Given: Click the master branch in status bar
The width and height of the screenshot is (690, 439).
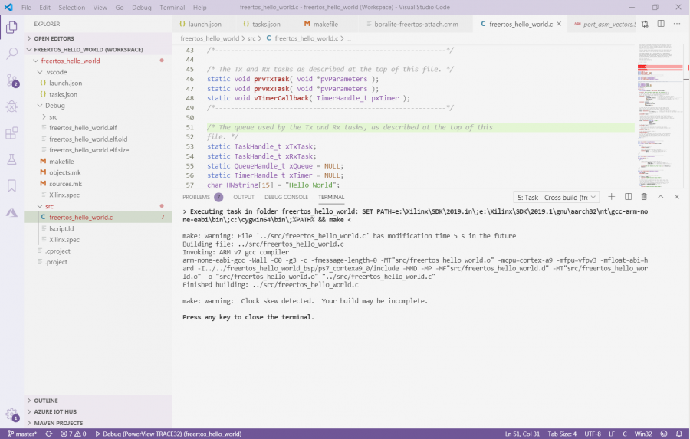Looking at the screenshot, I should click(x=23, y=434).
